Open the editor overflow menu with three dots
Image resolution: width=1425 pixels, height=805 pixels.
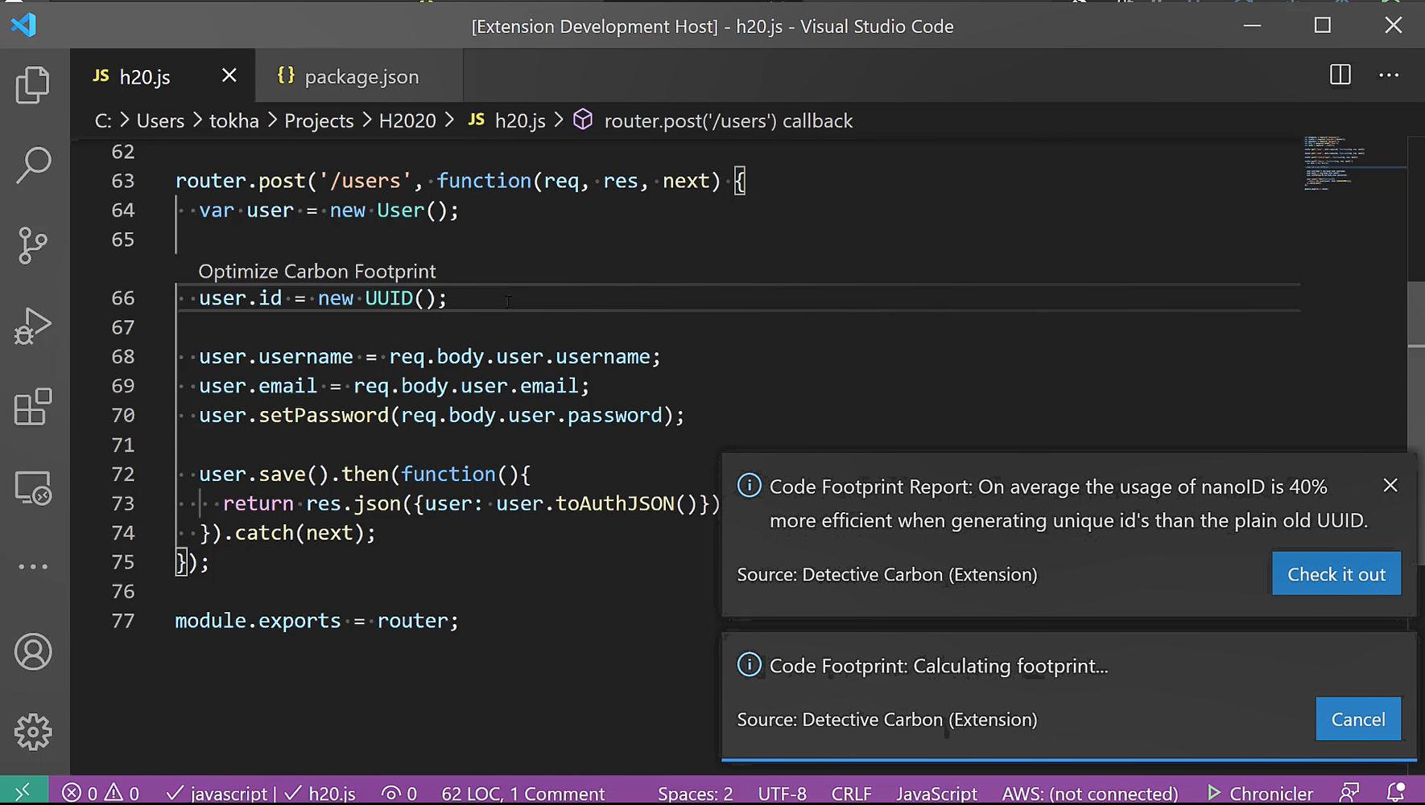point(1390,75)
